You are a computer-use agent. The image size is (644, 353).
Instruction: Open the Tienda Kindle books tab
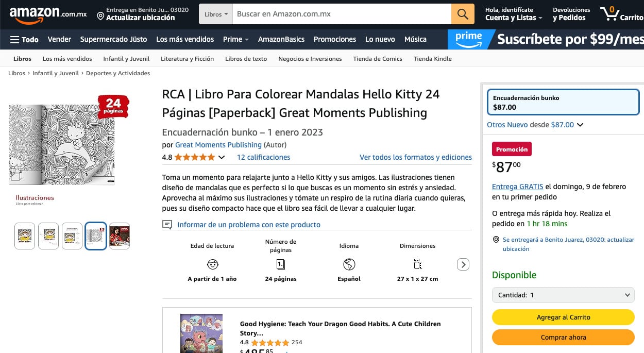432,59
